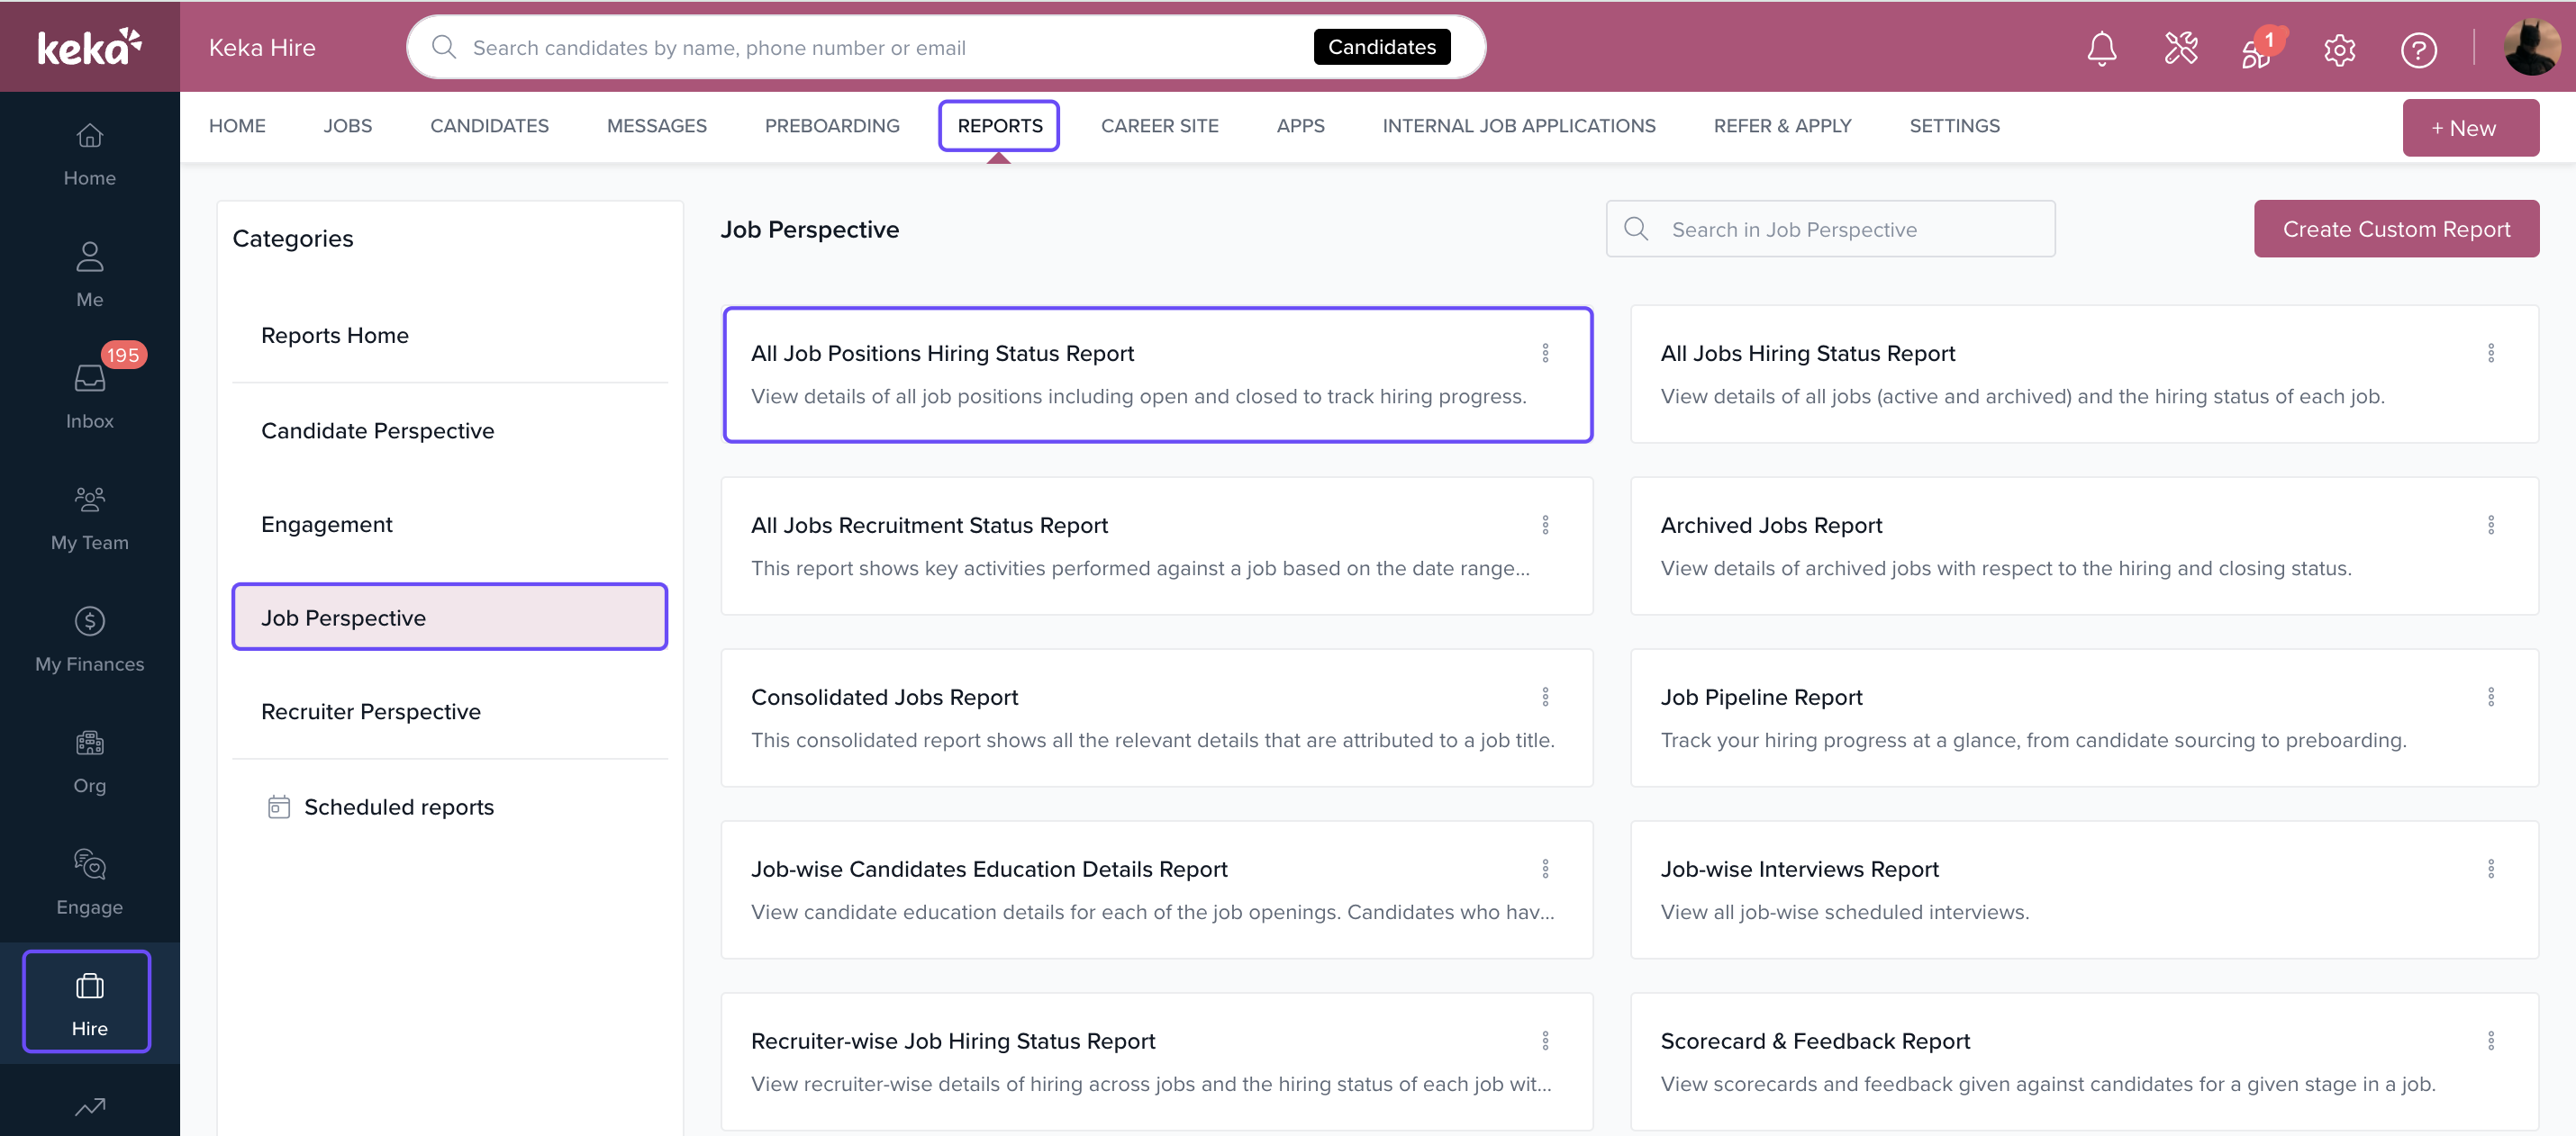This screenshot has height=1136, width=2576.
Task: Open the notifications bell icon
Action: click(2101, 48)
